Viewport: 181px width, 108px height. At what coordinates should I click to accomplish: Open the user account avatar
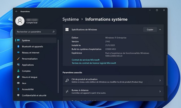click(20, 21)
